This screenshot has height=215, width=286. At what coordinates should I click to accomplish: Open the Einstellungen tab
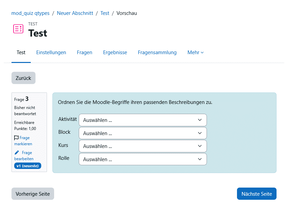(x=51, y=52)
